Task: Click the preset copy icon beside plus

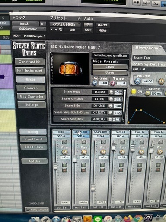Action: click(61, 29)
